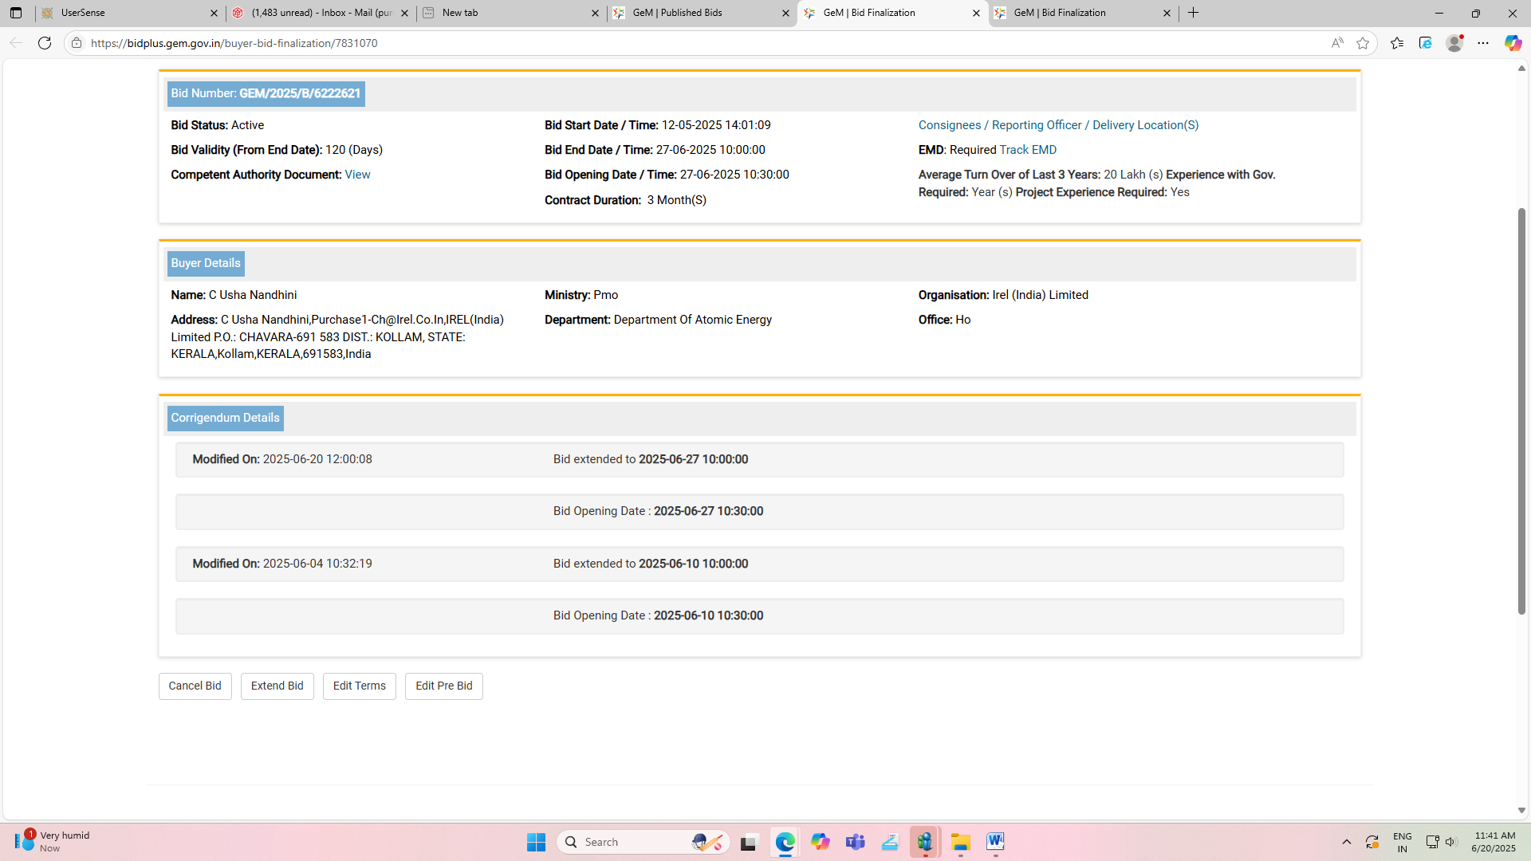Select Bid Opening Date 2025-06-27 10:30:00 row

(x=760, y=511)
